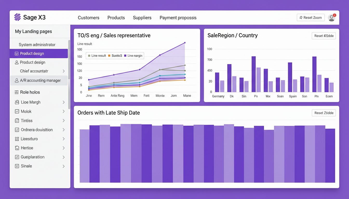The image size is (349, 199).
Task: Toggle the Line result legend series
Action: coord(97,56)
